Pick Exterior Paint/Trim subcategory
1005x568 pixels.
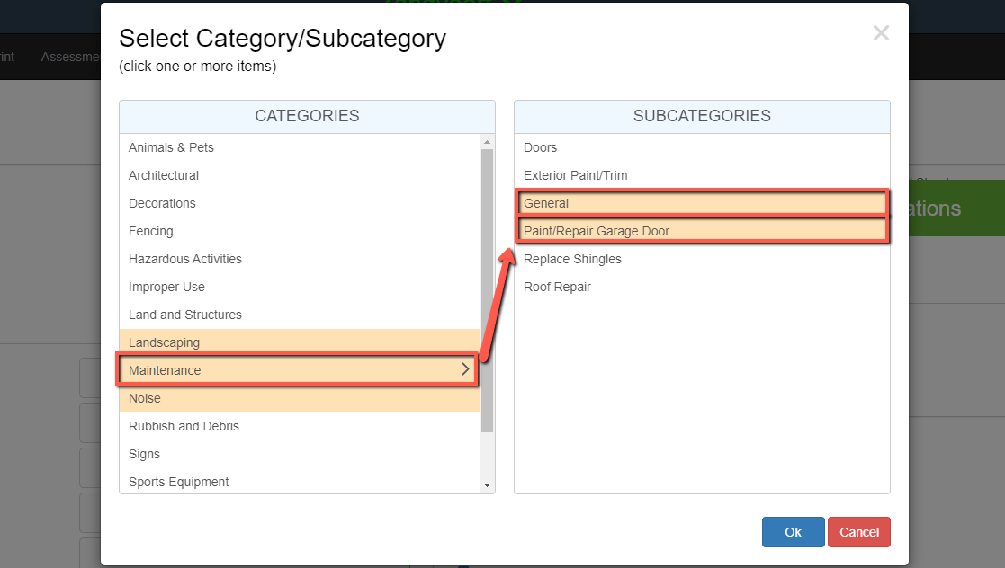pyautogui.click(x=575, y=175)
